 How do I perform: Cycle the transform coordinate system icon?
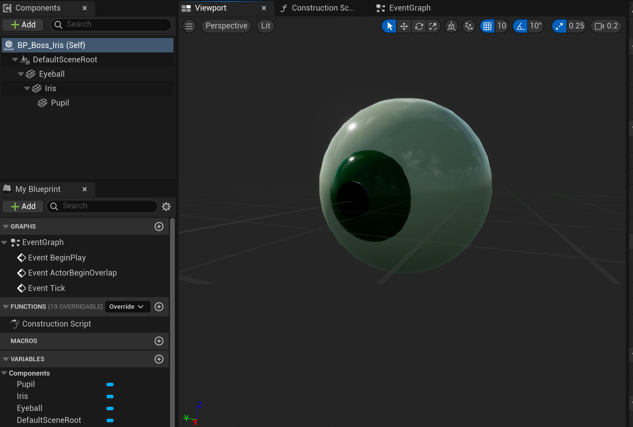451,26
